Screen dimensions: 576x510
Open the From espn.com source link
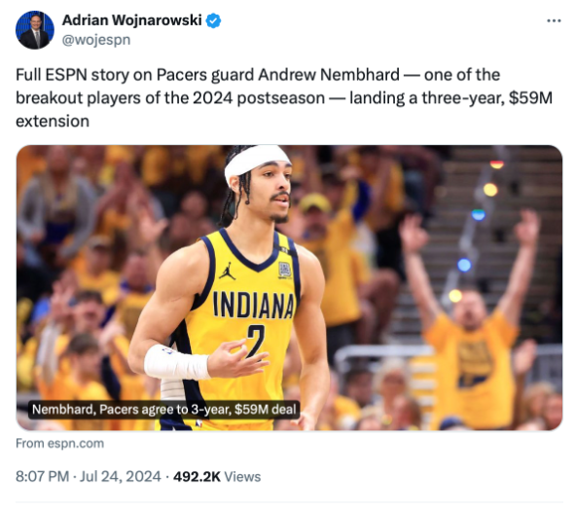tap(60, 444)
